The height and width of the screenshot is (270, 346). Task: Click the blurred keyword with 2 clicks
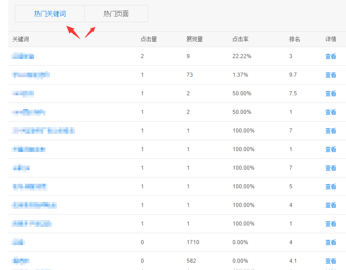pos(23,56)
